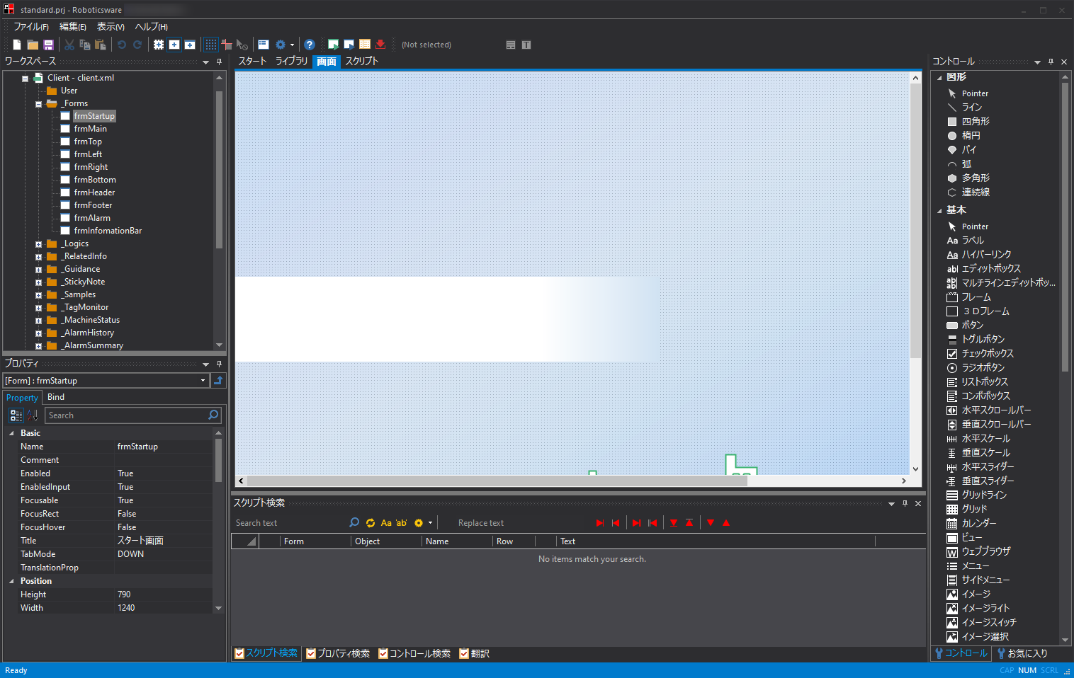
Task: Click the property Search input field
Action: point(126,415)
